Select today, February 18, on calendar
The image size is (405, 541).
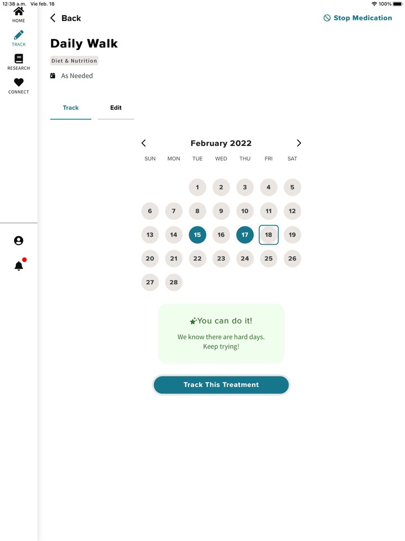(269, 235)
